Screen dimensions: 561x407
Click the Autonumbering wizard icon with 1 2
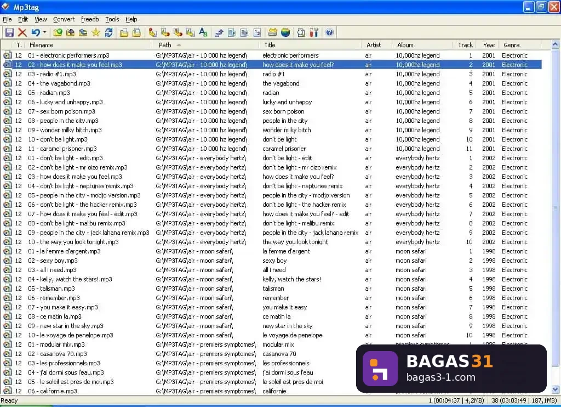(257, 32)
